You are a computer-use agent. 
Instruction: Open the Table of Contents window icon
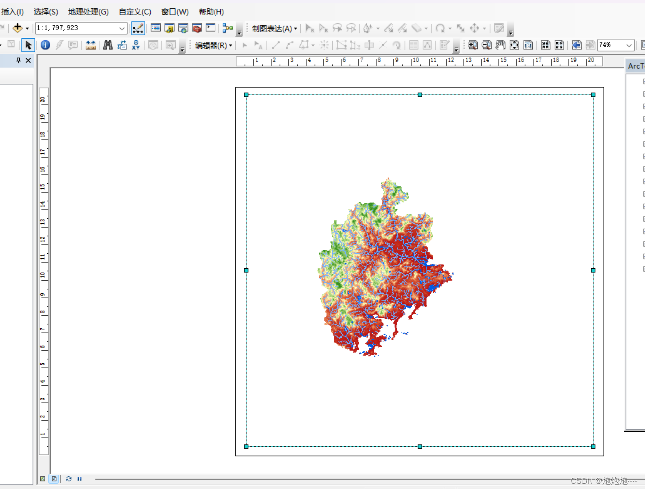(155, 28)
